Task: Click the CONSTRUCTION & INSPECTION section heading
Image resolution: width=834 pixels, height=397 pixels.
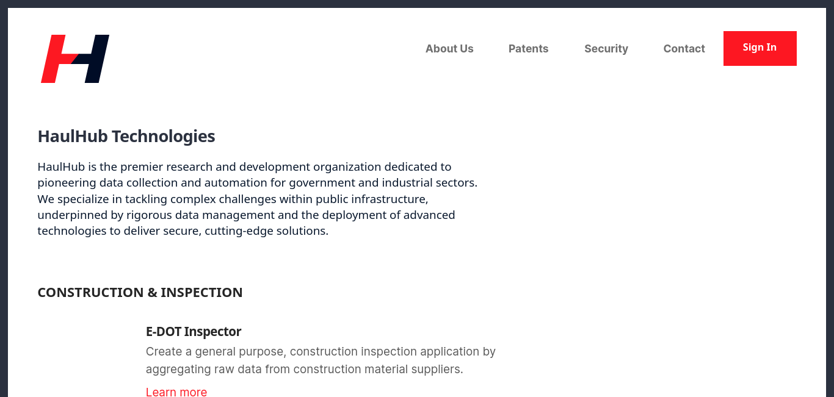Action: point(140,293)
